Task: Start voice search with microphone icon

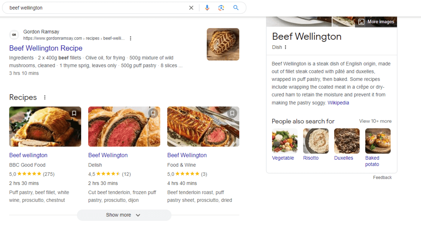Action: tap(207, 8)
